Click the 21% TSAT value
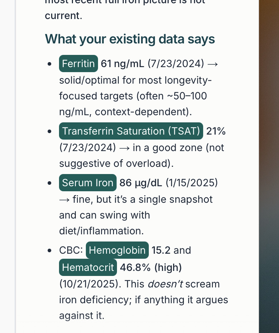 [216, 131]
